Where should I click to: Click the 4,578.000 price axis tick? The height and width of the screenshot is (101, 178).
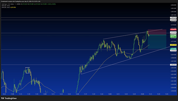click(x=173, y=25)
